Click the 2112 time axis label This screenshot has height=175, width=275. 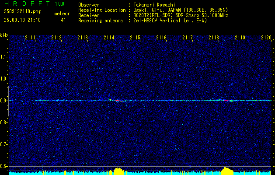pyautogui.click(x=56, y=38)
